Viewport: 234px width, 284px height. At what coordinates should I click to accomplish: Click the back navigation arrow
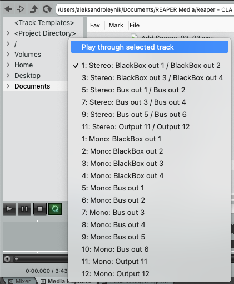click(x=8, y=9)
